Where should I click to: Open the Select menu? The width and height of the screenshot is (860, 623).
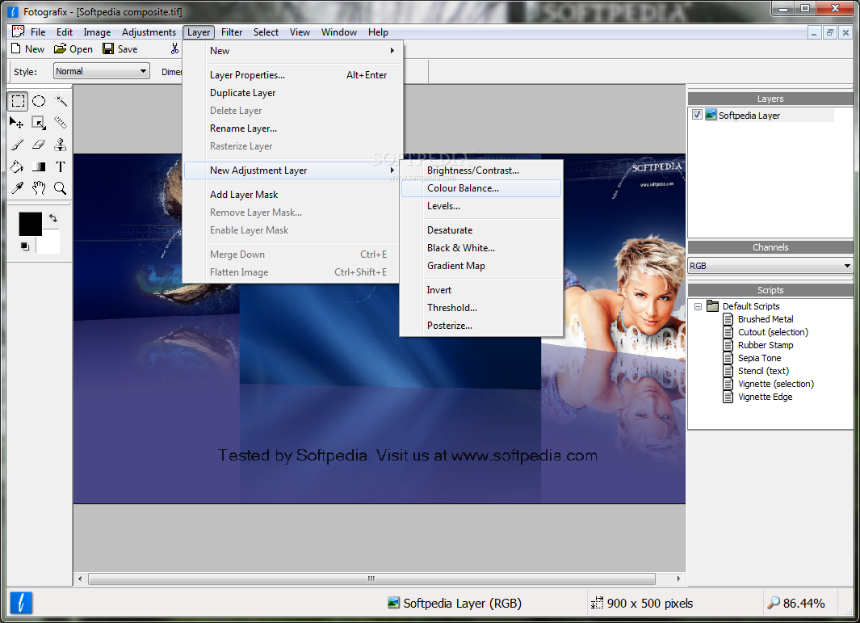pos(266,32)
